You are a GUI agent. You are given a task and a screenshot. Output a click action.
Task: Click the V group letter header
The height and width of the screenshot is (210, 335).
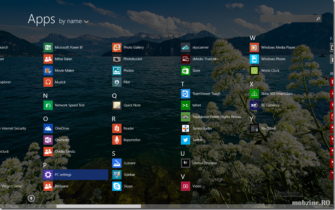(x=183, y=177)
